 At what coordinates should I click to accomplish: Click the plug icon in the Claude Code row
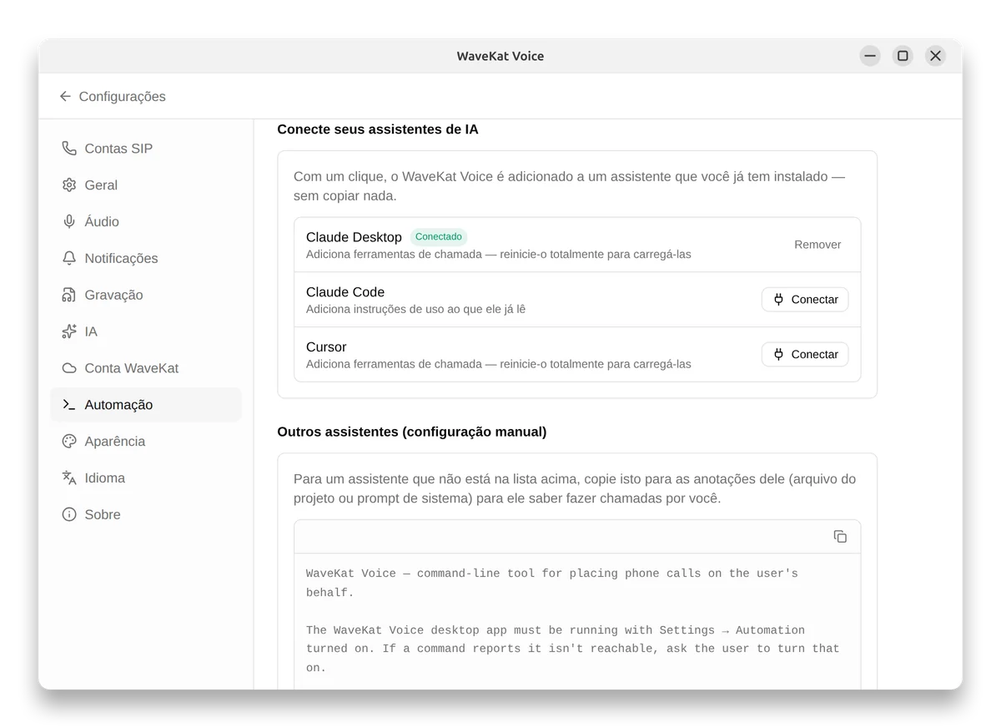pyautogui.click(x=778, y=300)
